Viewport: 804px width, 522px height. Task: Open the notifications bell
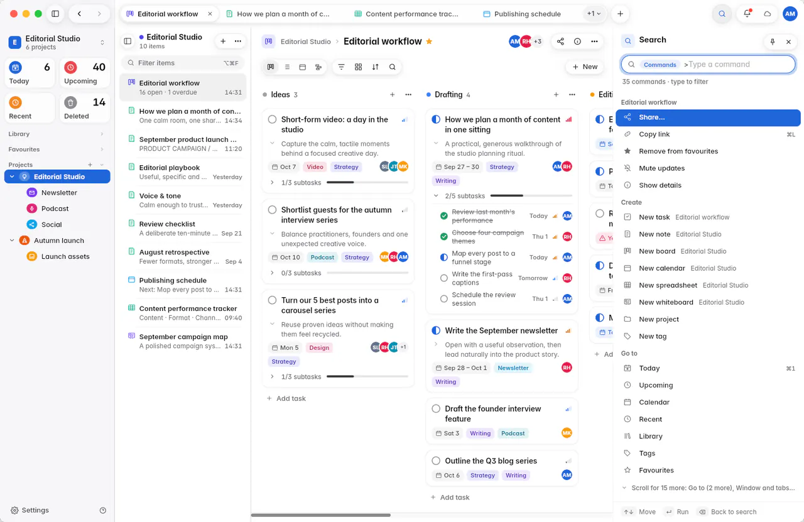pyautogui.click(x=747, y=14)
